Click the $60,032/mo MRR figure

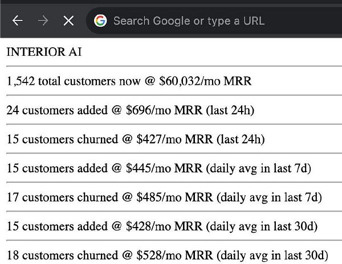click(205, 81)
